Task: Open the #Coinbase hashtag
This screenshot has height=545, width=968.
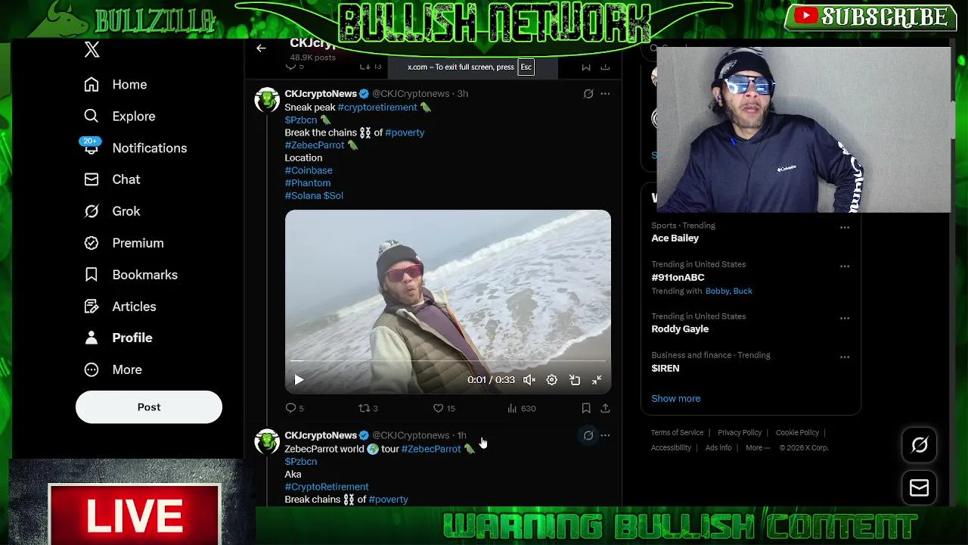Action: 309,170
